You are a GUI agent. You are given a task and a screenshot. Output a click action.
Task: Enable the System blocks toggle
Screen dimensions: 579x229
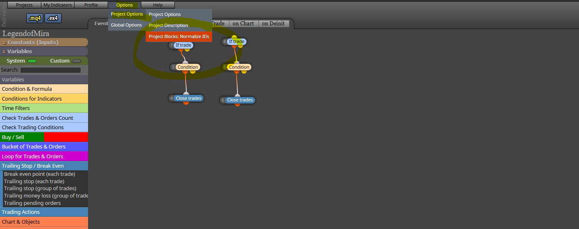tap(32, 61)
